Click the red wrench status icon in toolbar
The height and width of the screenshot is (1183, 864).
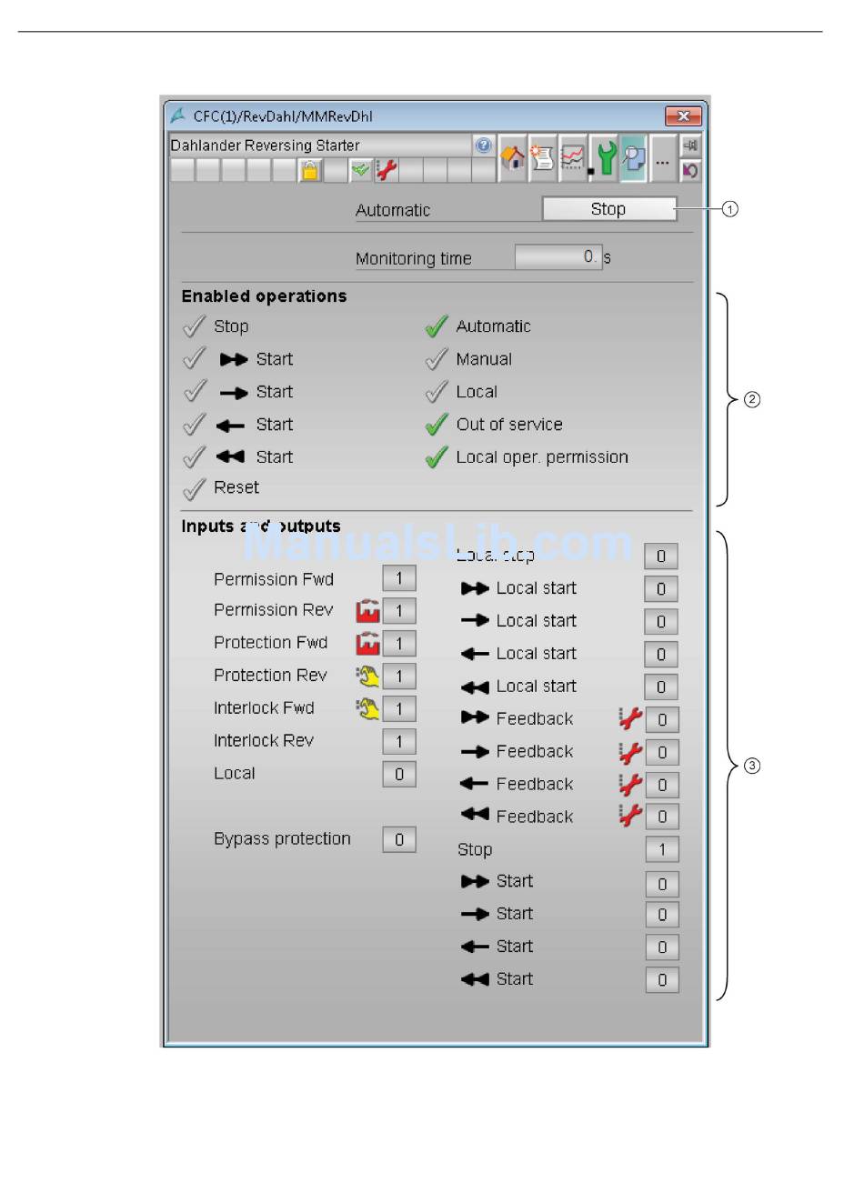pos(386,170)
